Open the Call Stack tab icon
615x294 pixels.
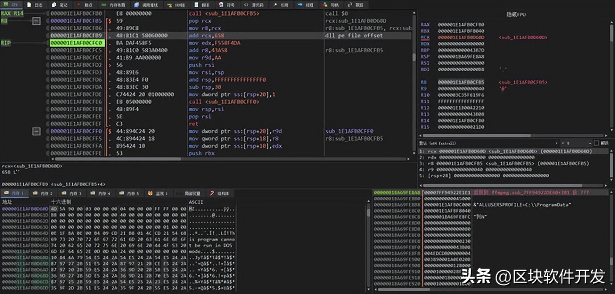pyautogui.click(x=135, y=5)
